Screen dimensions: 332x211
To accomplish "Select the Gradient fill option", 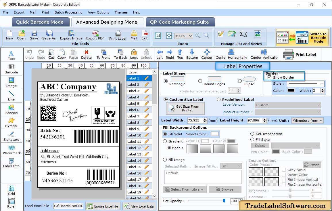I will click(x=165, y=141).
